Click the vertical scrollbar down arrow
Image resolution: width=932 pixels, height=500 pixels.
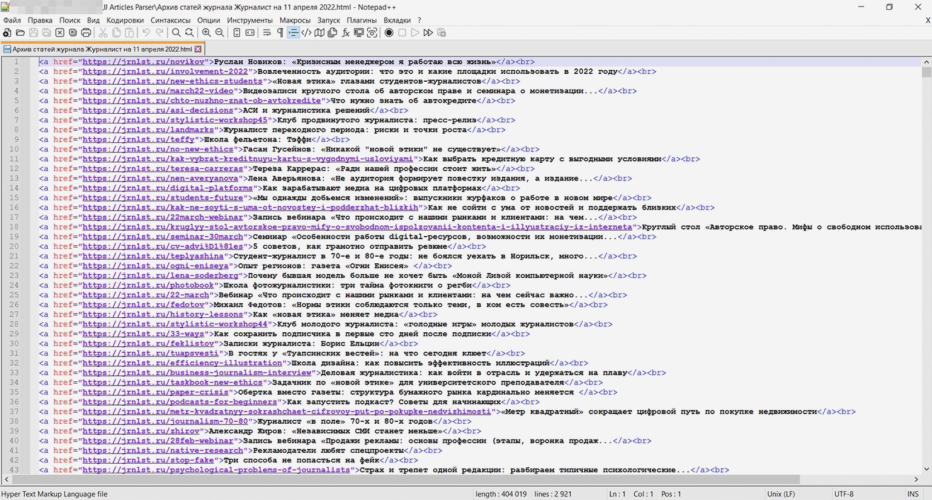tap(927, 469)
